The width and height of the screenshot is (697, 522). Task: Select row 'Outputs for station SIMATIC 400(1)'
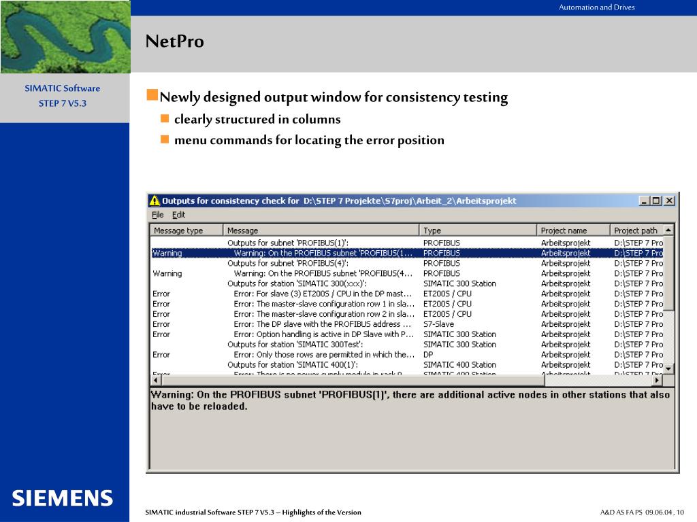(x=407, y=365)
